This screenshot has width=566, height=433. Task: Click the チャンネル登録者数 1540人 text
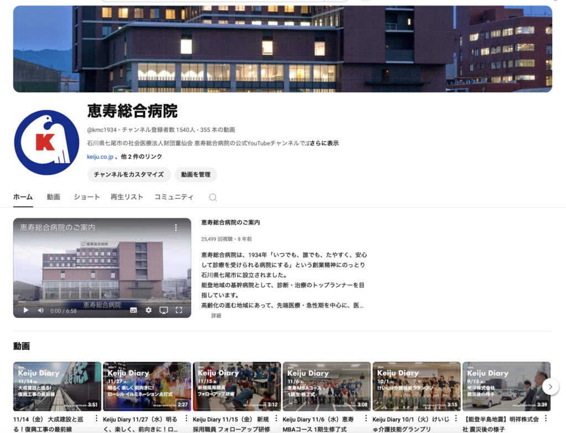pyautogui.click(x=159, y=129)
